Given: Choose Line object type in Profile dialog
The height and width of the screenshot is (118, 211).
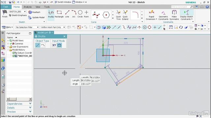Looking at the screenshot, I should (x=38, y=45).
